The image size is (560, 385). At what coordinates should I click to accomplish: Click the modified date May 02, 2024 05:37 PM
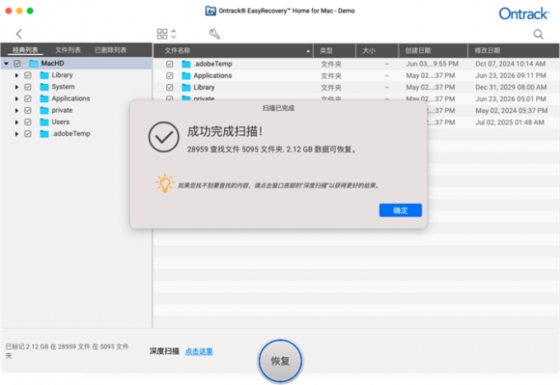coord(511,110)
